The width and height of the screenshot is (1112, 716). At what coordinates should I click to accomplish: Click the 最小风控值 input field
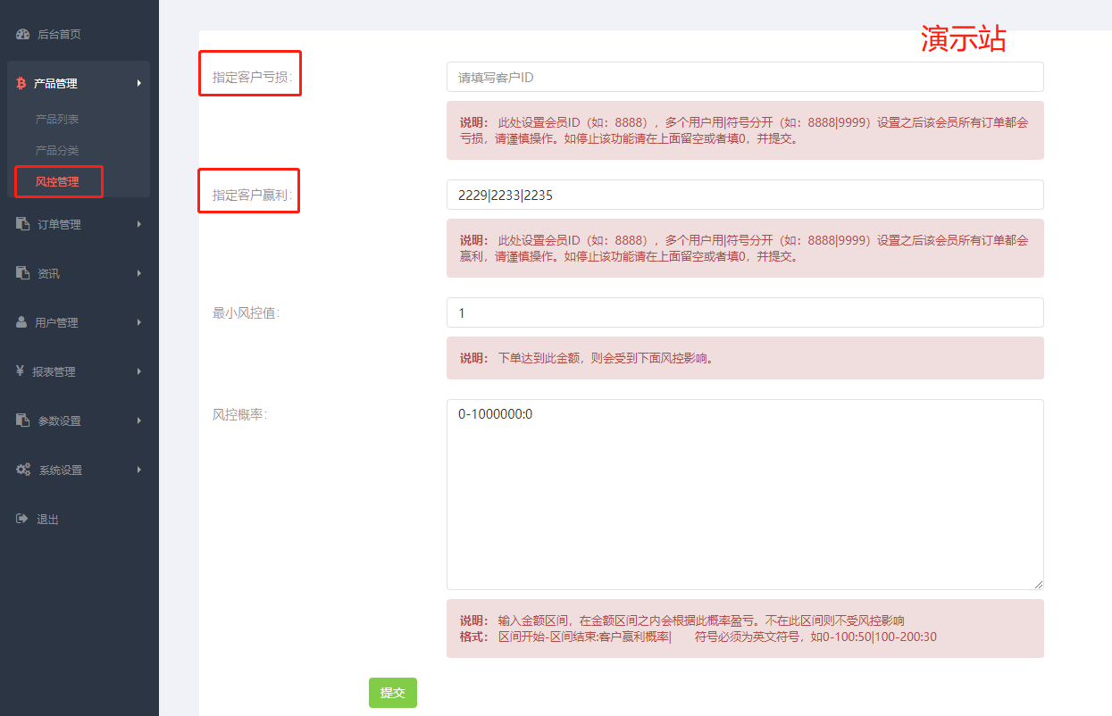[744, 312]
